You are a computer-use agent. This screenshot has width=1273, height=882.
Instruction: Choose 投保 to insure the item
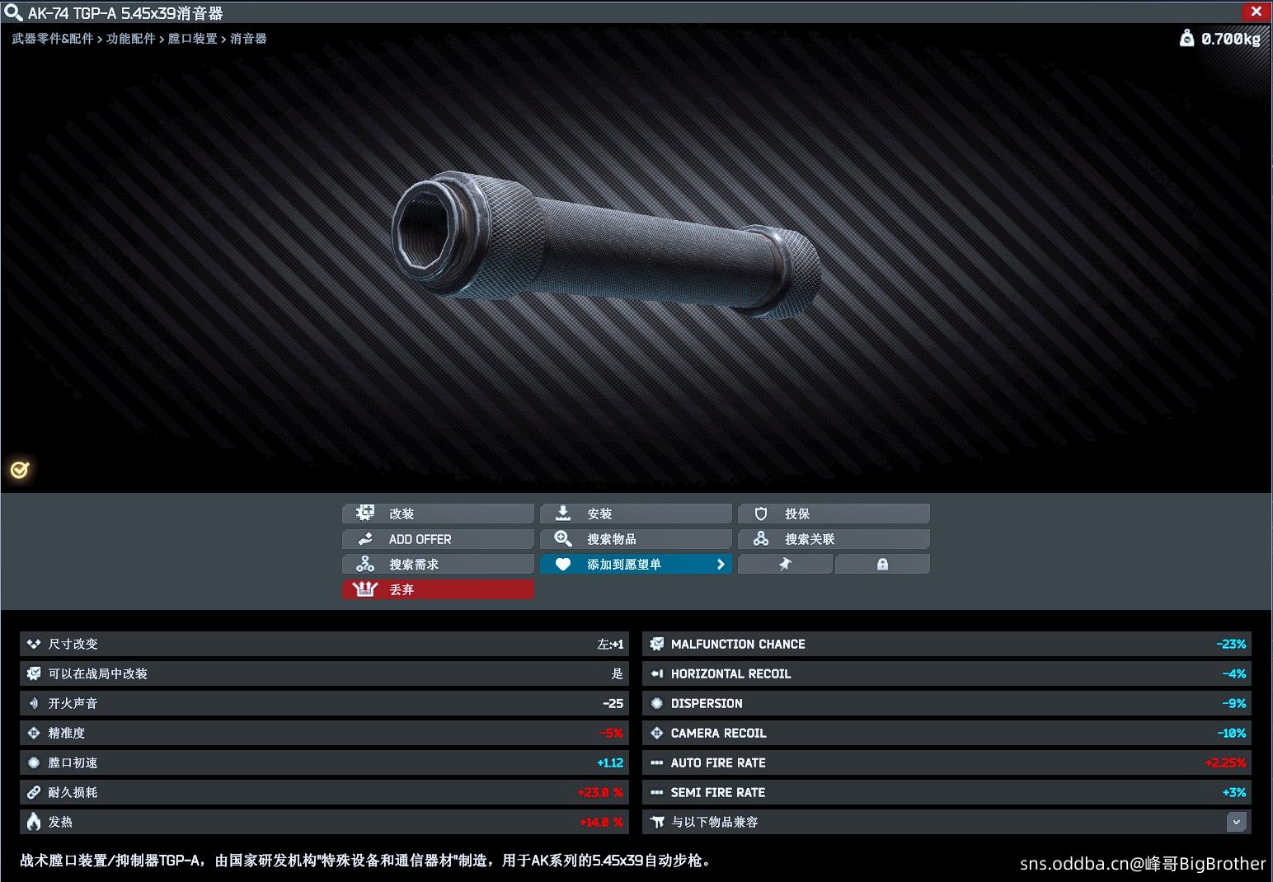point(834,514)
